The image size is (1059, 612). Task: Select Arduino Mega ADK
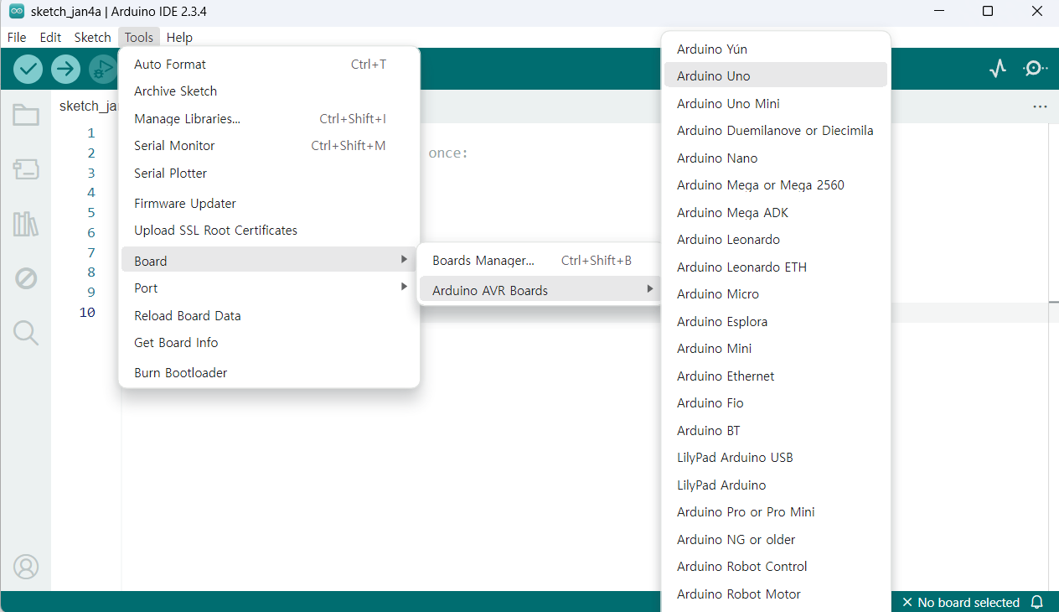point(776,212)
